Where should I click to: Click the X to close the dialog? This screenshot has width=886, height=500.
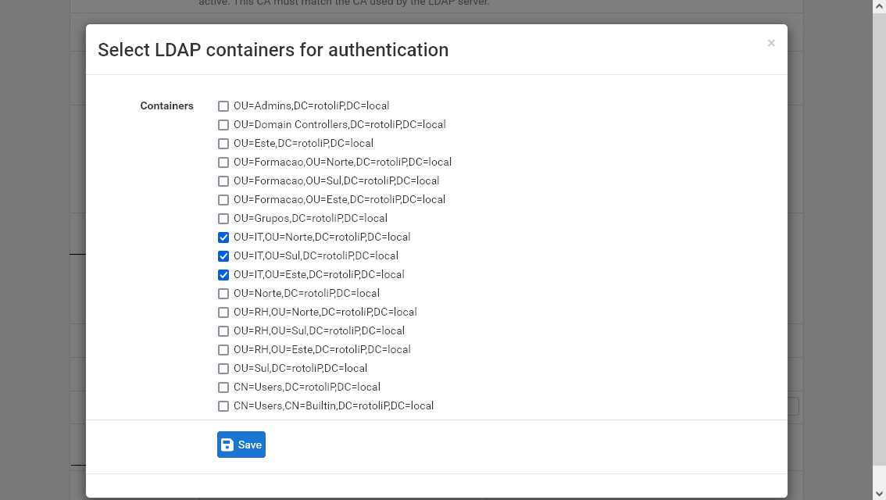click(x=770, y=43)
